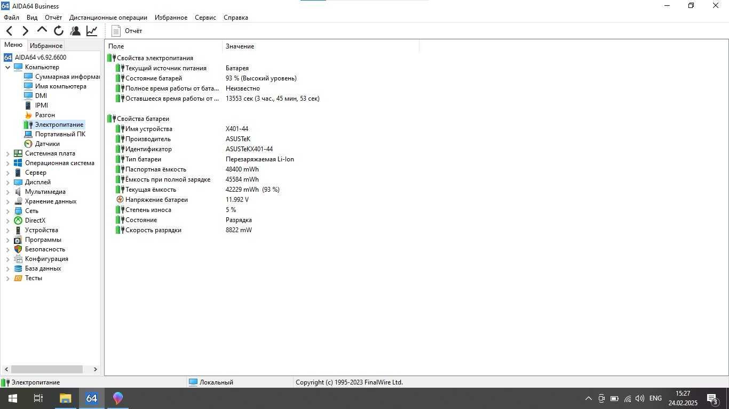The width and height of the screenshot is (729, 409).
Task: Expand the Сервер tree node
Action: pos(8,173)
